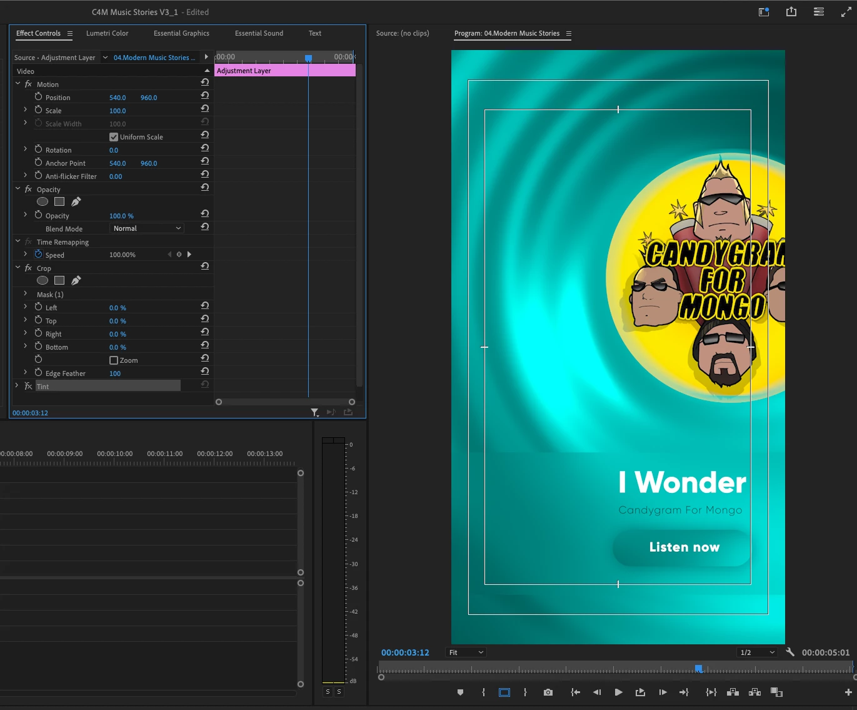Toggle the Crop fx effect switch
This screenshot has height=710, width=857.
pyautogui.click(x=28, y=268)
